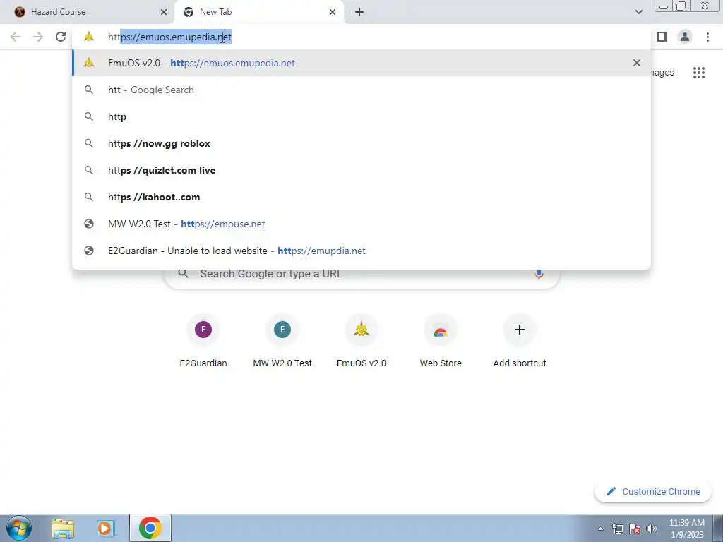Choose 'htt - Google Search' suggestion

pos(361,90)
